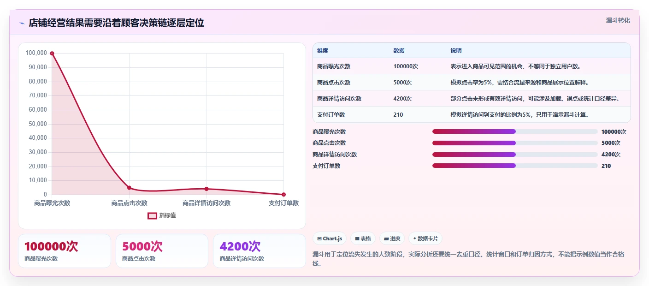Viewport: 649px width, 286px height.
Task: Click the chart point at 商品详情访问次数
Action: click(x=206, y=189)
